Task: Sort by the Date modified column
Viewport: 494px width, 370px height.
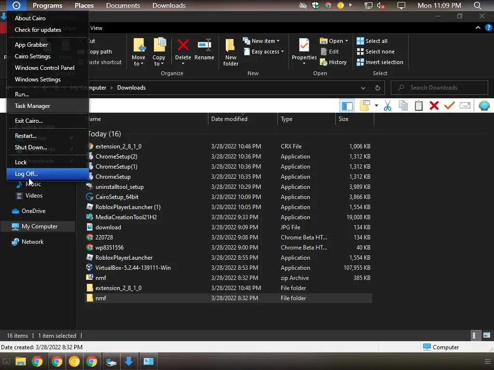Action: [x=243, y=119]
